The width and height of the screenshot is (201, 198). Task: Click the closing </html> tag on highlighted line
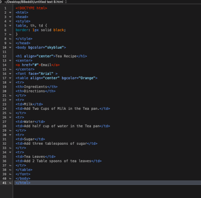23,183
